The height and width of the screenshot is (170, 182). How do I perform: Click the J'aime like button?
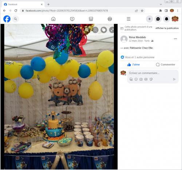134,65
